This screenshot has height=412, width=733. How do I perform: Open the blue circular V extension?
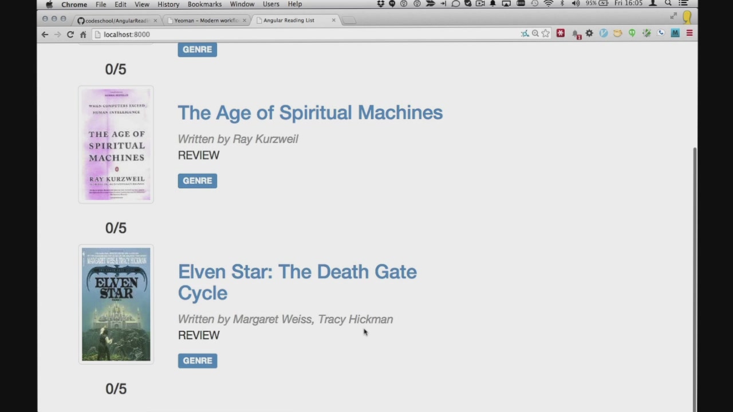pos(604,34)
